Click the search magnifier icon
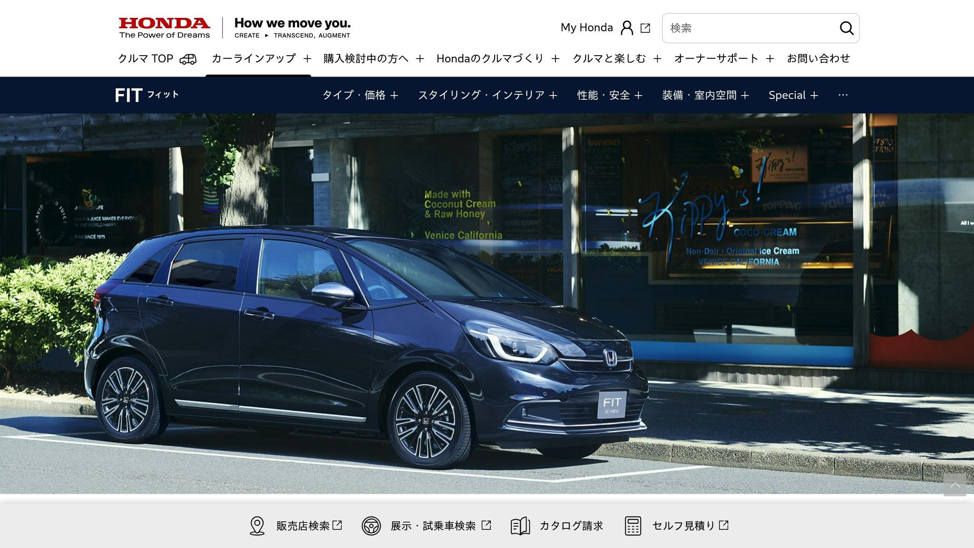Image resolution: width=974 pixels, height=548 pixels. click(x=847, y=28)
